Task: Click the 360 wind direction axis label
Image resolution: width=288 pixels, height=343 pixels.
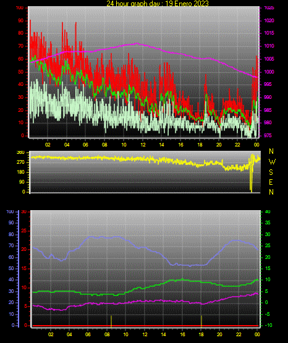Action: [x=20, y=153]
